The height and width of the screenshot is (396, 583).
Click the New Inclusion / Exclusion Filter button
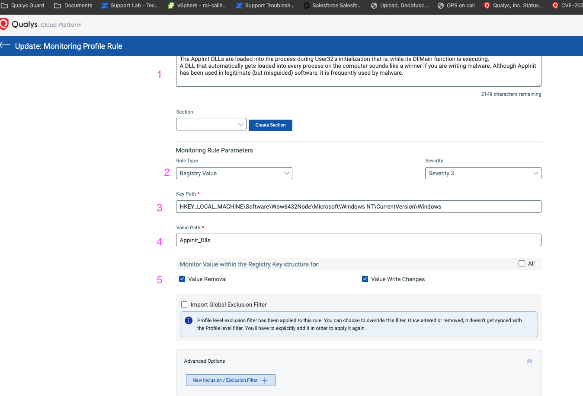coord(231,380)
